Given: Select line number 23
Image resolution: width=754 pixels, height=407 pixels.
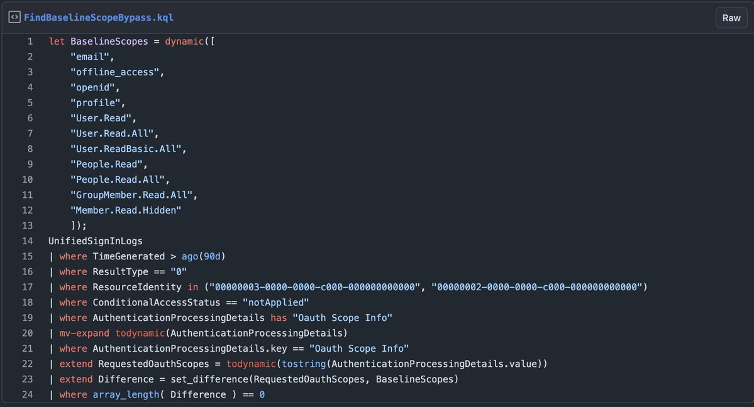Looking at the screenshot, I should [28, 379].
